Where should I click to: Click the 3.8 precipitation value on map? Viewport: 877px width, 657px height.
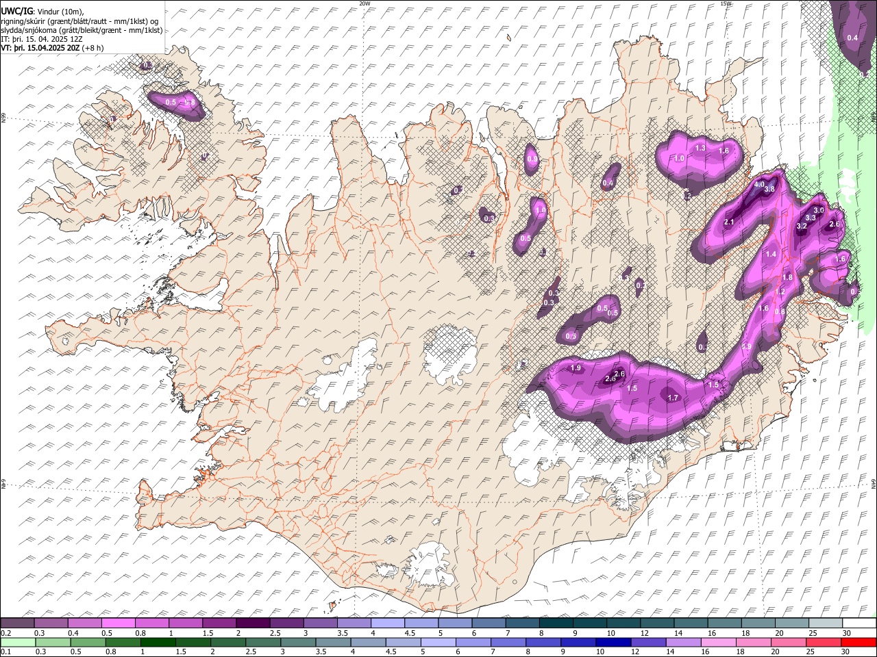[x=769, y=190]
